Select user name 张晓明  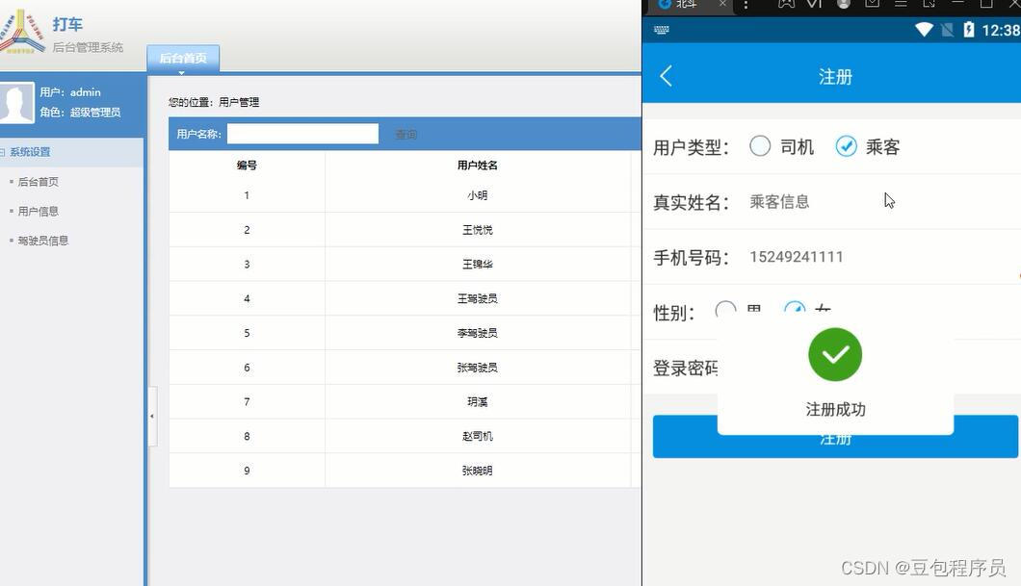click(478, 471)
